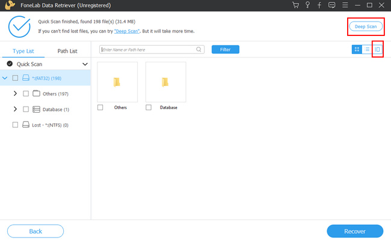
Task: Select the "*:(FAT32) (198)" tree label
Action: [x=47, y=79]
